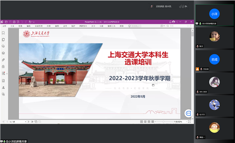
Task: Open the 注释 tab
Action: 49,26
